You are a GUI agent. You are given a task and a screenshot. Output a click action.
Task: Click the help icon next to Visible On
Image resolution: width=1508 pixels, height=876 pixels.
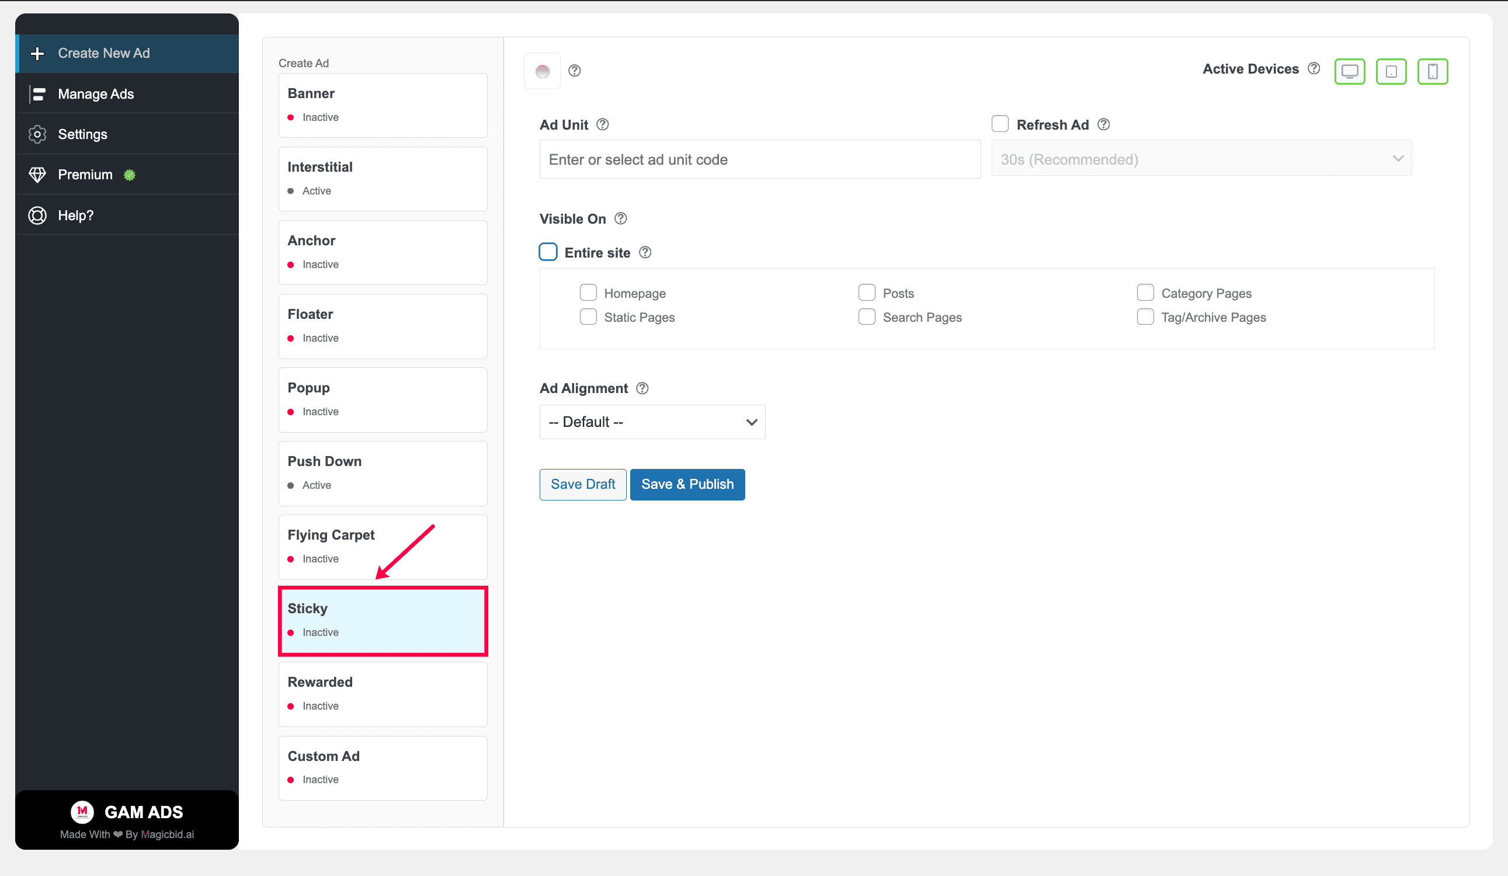[x=621, y=218]
